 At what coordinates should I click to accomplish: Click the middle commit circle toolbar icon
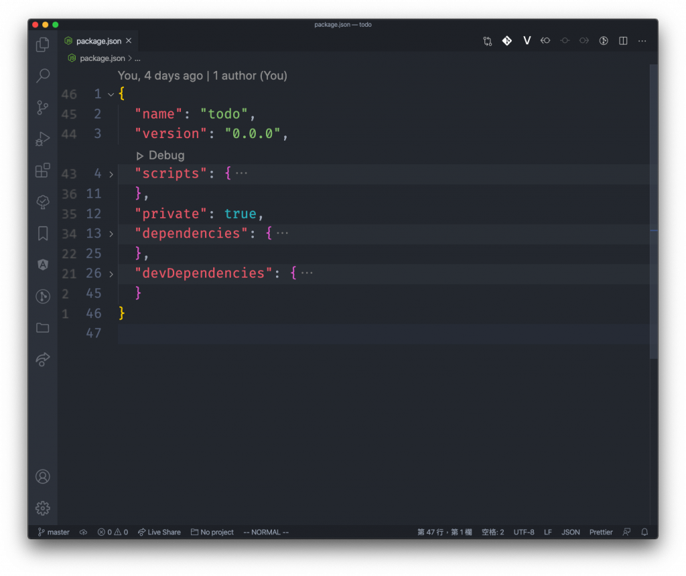click(x=565, y=41)
